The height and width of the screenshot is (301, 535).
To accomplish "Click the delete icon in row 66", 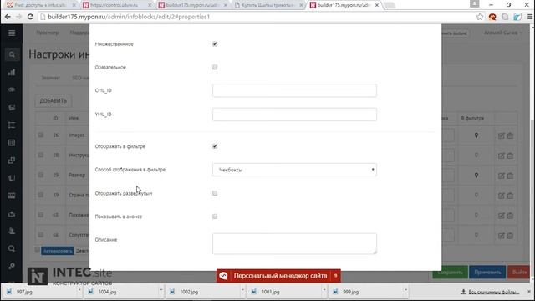I will (510, 236).
